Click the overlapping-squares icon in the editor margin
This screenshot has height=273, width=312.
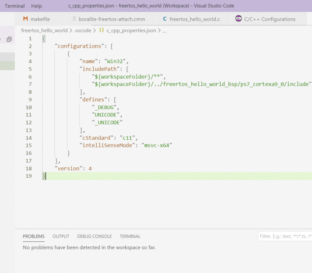tap(10, 39)
